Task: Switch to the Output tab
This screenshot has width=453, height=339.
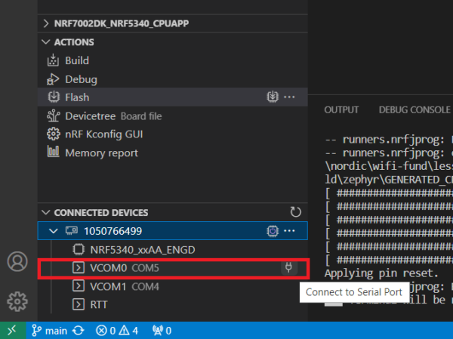Action: pyautogui.click(x=341, y=110)
